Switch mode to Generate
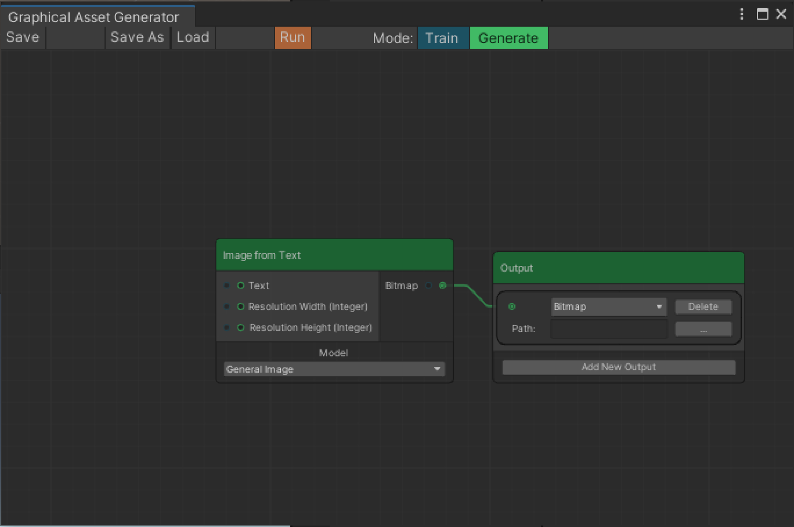The width and height of the screenshot is (794, 527). [508, 38]
